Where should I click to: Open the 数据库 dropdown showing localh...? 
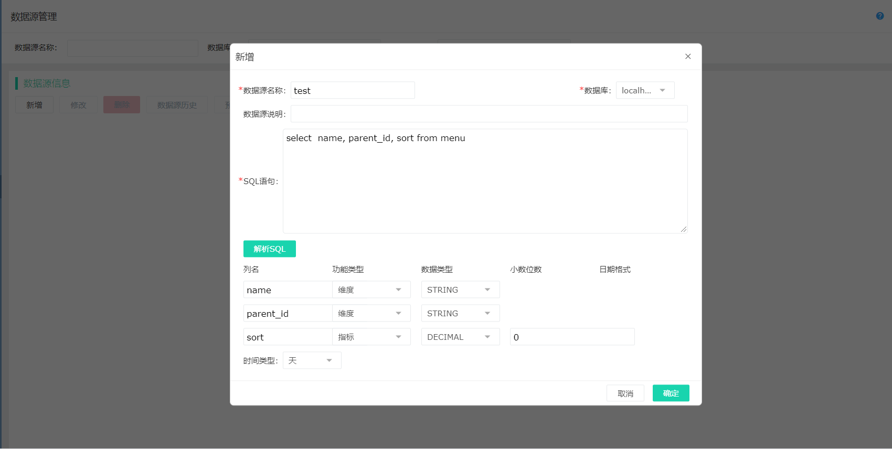click(x=645, y=90)
